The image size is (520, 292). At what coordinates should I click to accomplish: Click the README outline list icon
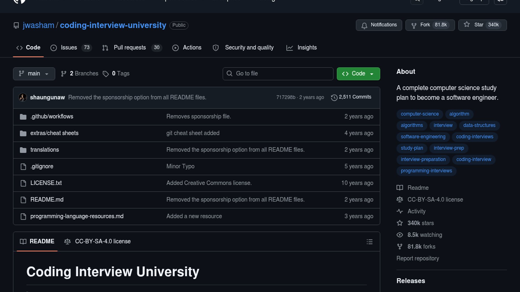pos(369,242)
